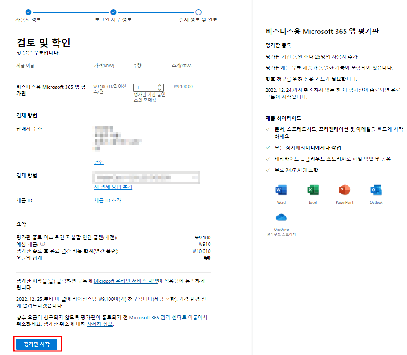The image size is (407, 355).
Task: Select the saved payment method field
Action: click(x=146, y=177)
